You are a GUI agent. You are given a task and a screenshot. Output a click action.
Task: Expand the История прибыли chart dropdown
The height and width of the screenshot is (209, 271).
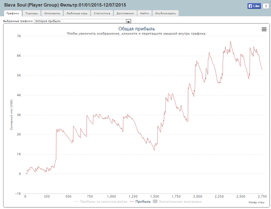82,21
